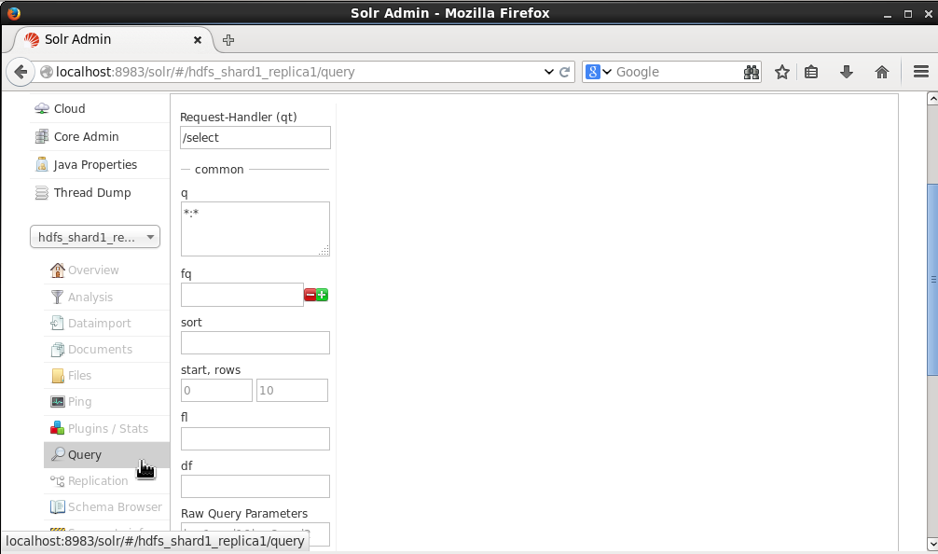
Task: Click the Core Admin icon
Action: tap(42, 136)
